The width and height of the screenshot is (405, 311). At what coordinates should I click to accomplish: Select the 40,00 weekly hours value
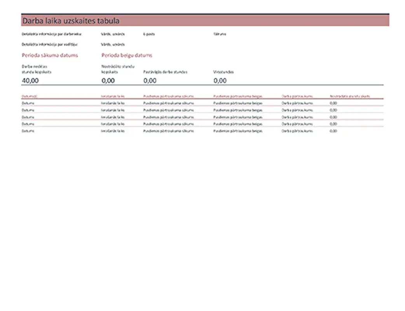tap(30, 81)
